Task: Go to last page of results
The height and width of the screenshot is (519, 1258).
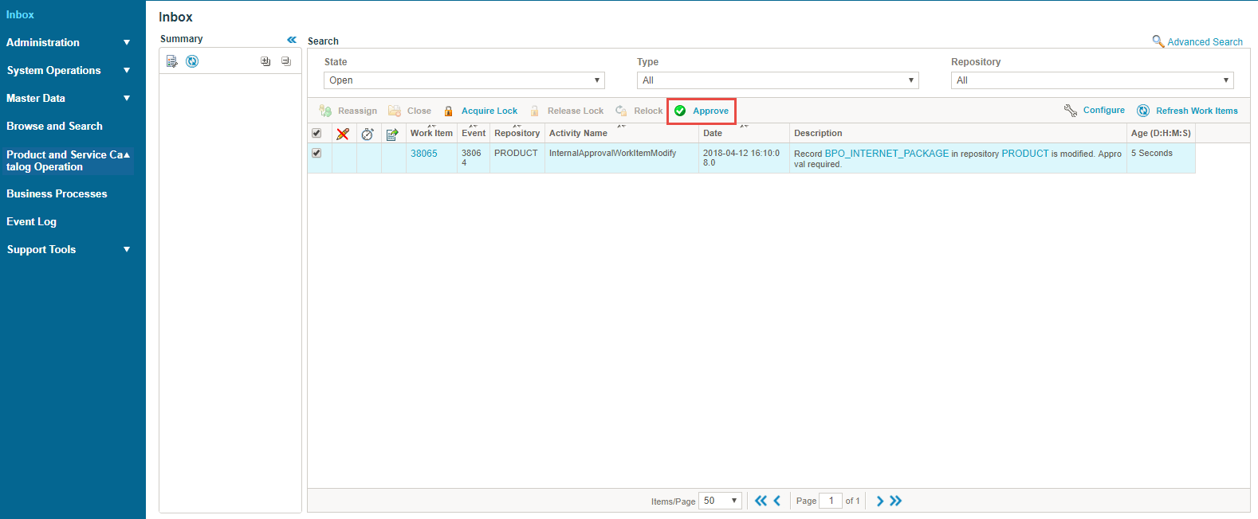Action: [896, 501]
